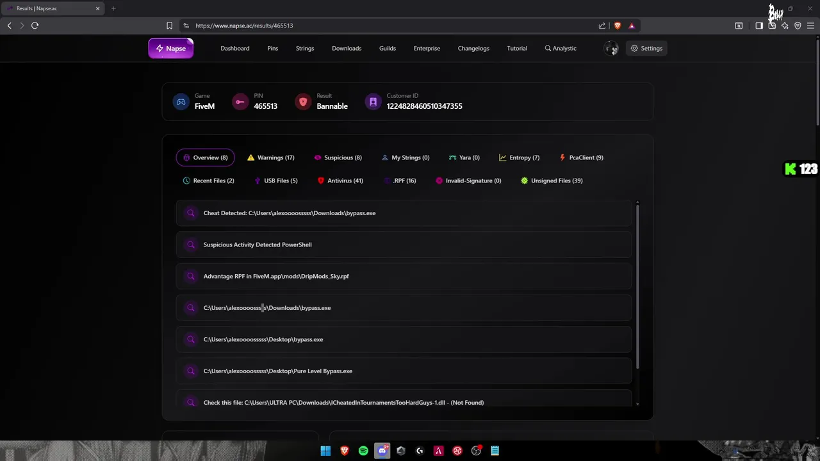Click the PIN key icon

click(240, 102)
